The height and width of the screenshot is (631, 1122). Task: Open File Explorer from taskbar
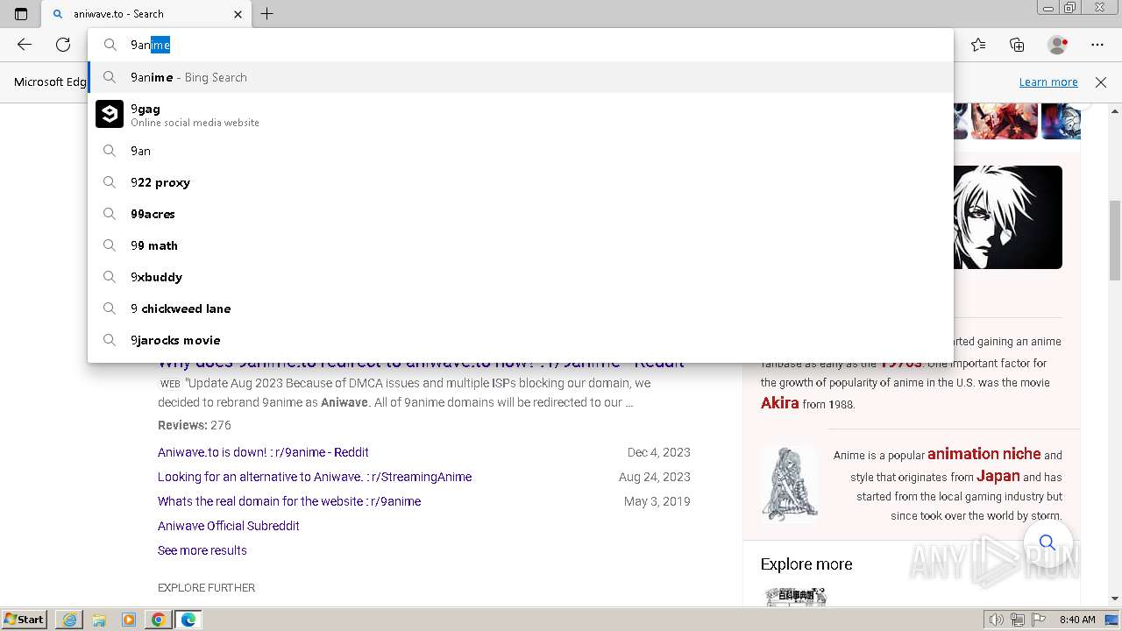coord(99,620)
